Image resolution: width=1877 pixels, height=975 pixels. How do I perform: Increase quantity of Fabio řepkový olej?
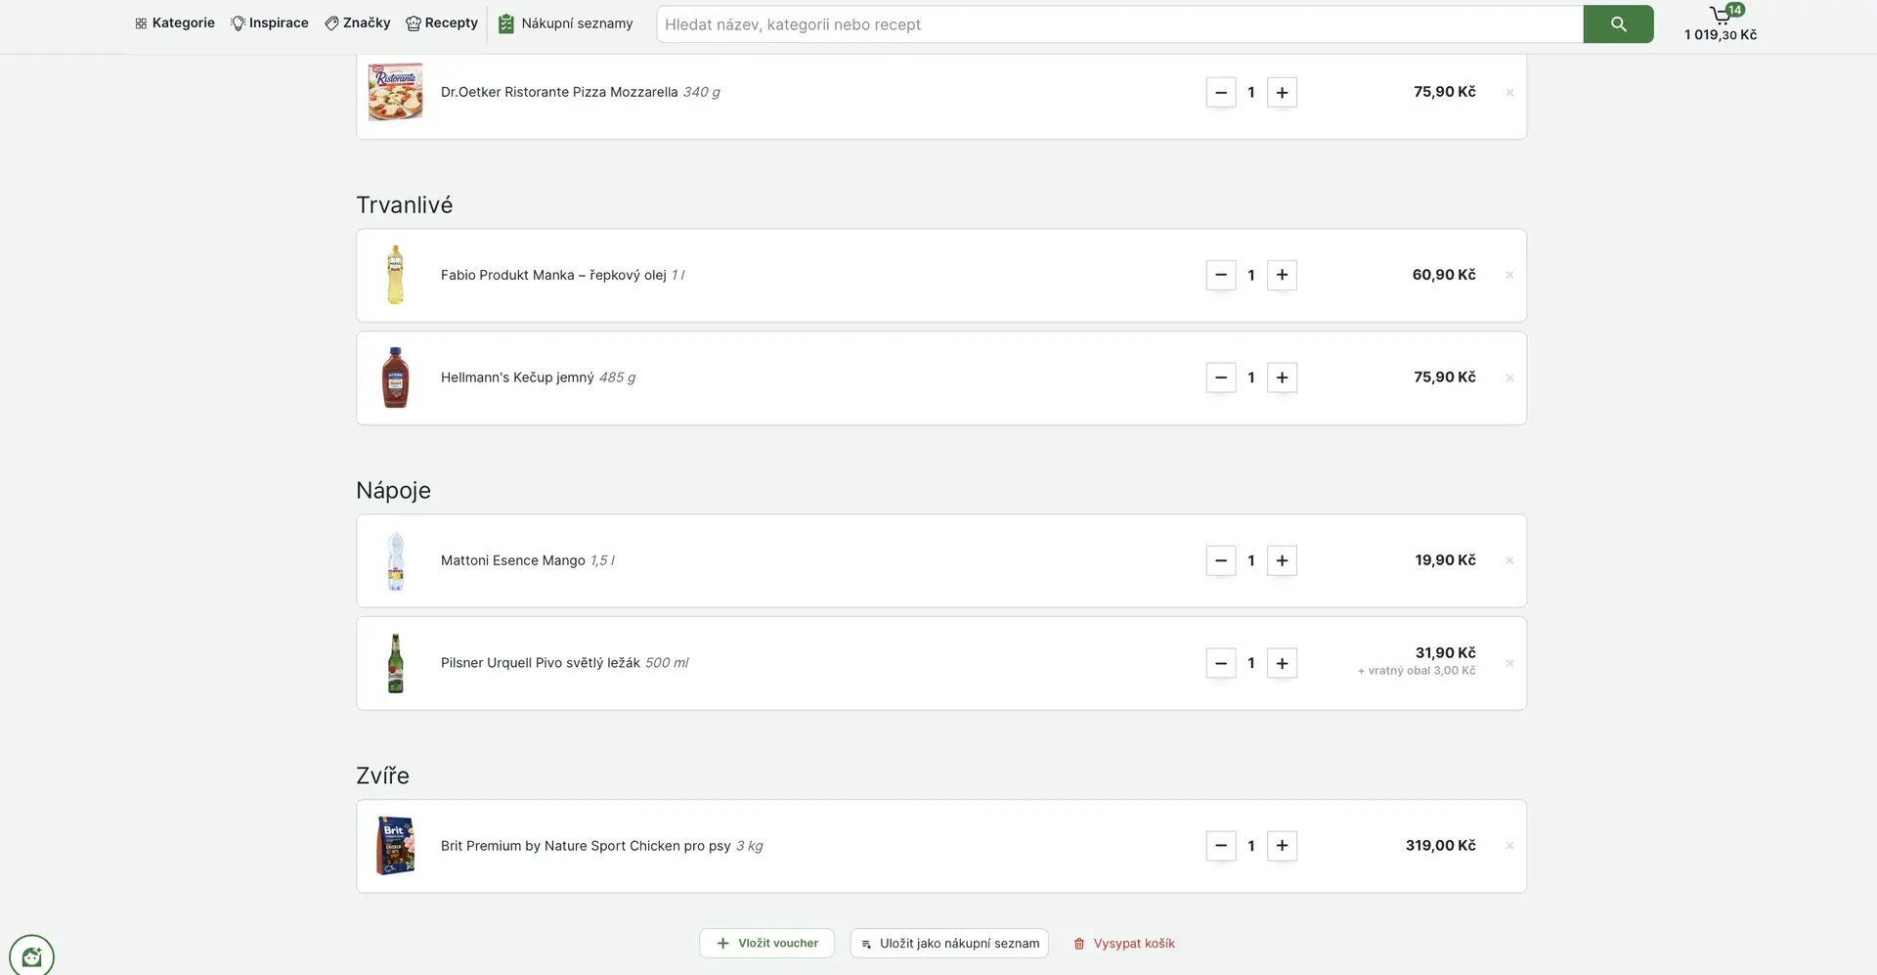click(x=1283, y=276)
